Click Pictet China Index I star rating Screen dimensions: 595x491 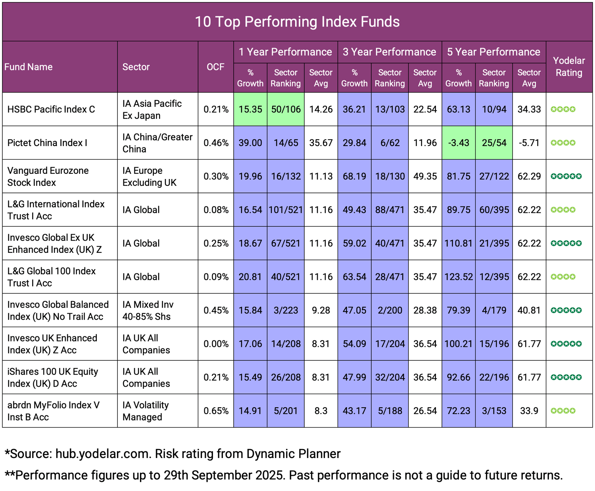563,143
